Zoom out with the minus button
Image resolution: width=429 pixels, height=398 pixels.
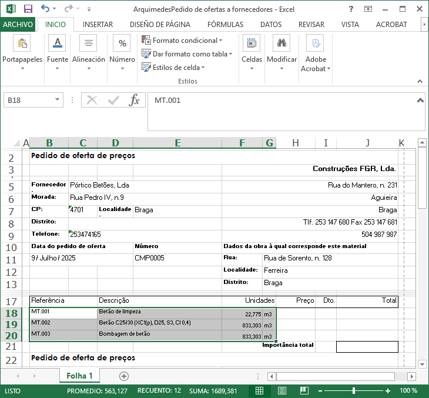[320, 391]
